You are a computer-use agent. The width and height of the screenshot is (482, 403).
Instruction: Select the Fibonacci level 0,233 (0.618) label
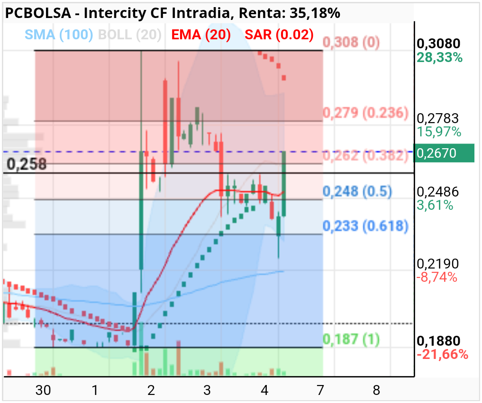[x=365, y=226]
